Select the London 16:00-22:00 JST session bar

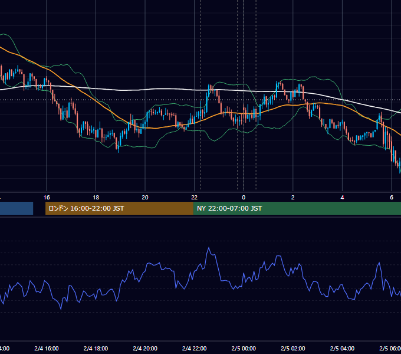pos(119,208)
